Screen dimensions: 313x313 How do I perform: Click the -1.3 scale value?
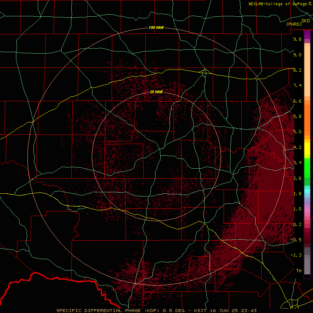(296, 255)
